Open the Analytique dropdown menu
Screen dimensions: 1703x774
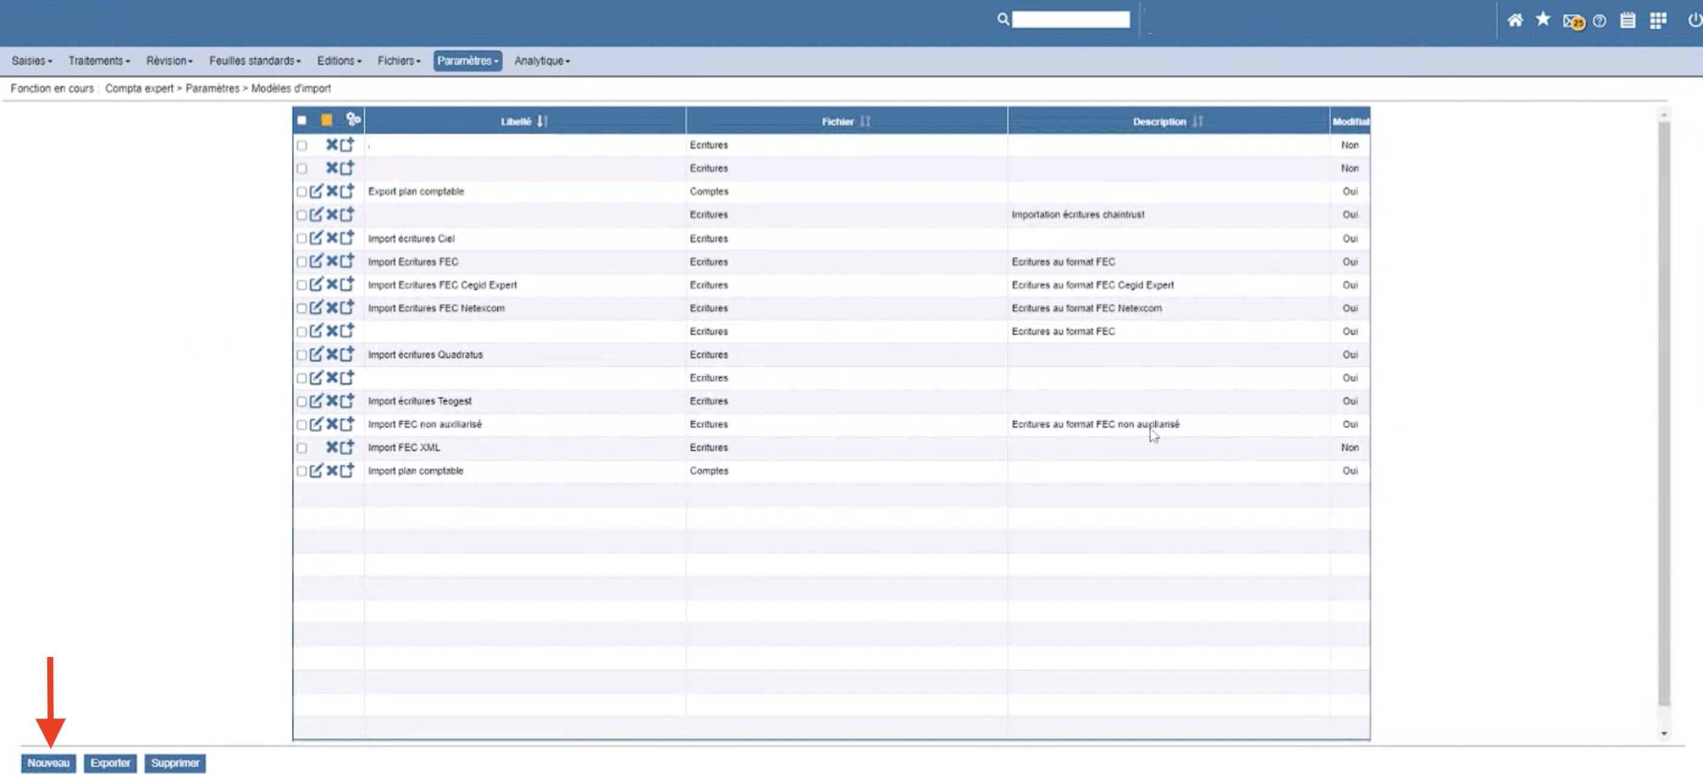click(x=542, y=60)
